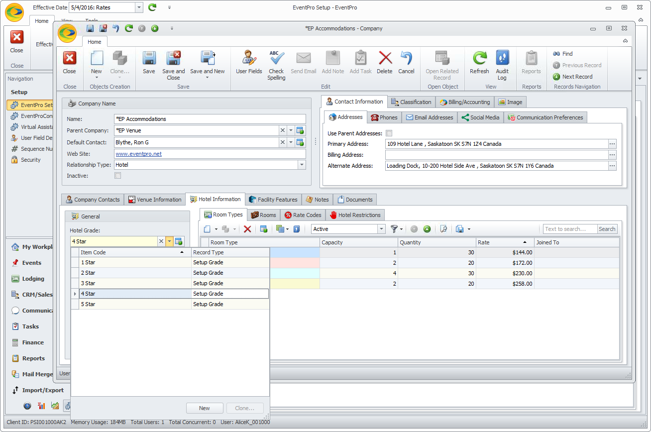Enable Use Parent Addresses checkbox
The height and width of the screenshot is (432, 651).
coord(389,133)
